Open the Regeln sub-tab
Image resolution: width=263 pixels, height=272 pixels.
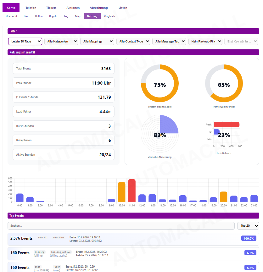tap(53, 16)
